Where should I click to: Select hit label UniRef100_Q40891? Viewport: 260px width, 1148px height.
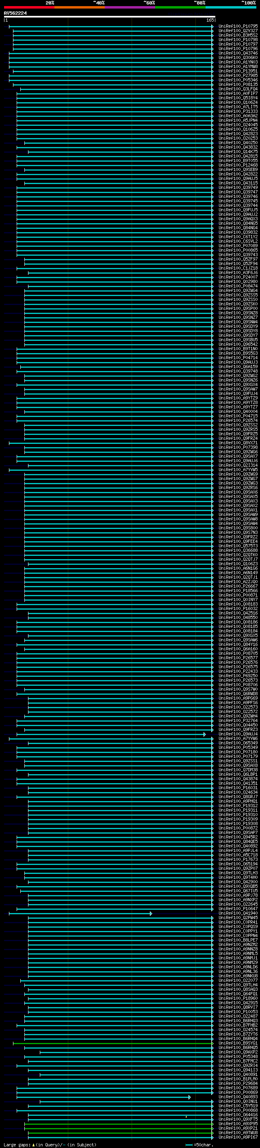[x=238, y=1074]
